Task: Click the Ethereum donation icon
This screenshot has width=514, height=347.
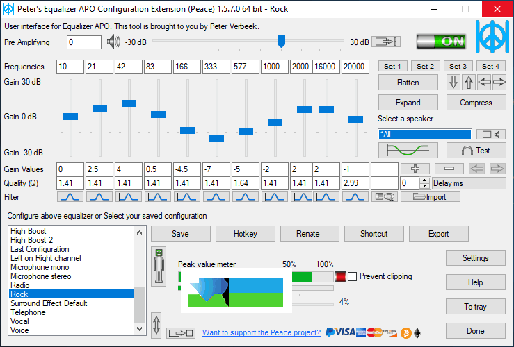Action: (x=417, y=333)
